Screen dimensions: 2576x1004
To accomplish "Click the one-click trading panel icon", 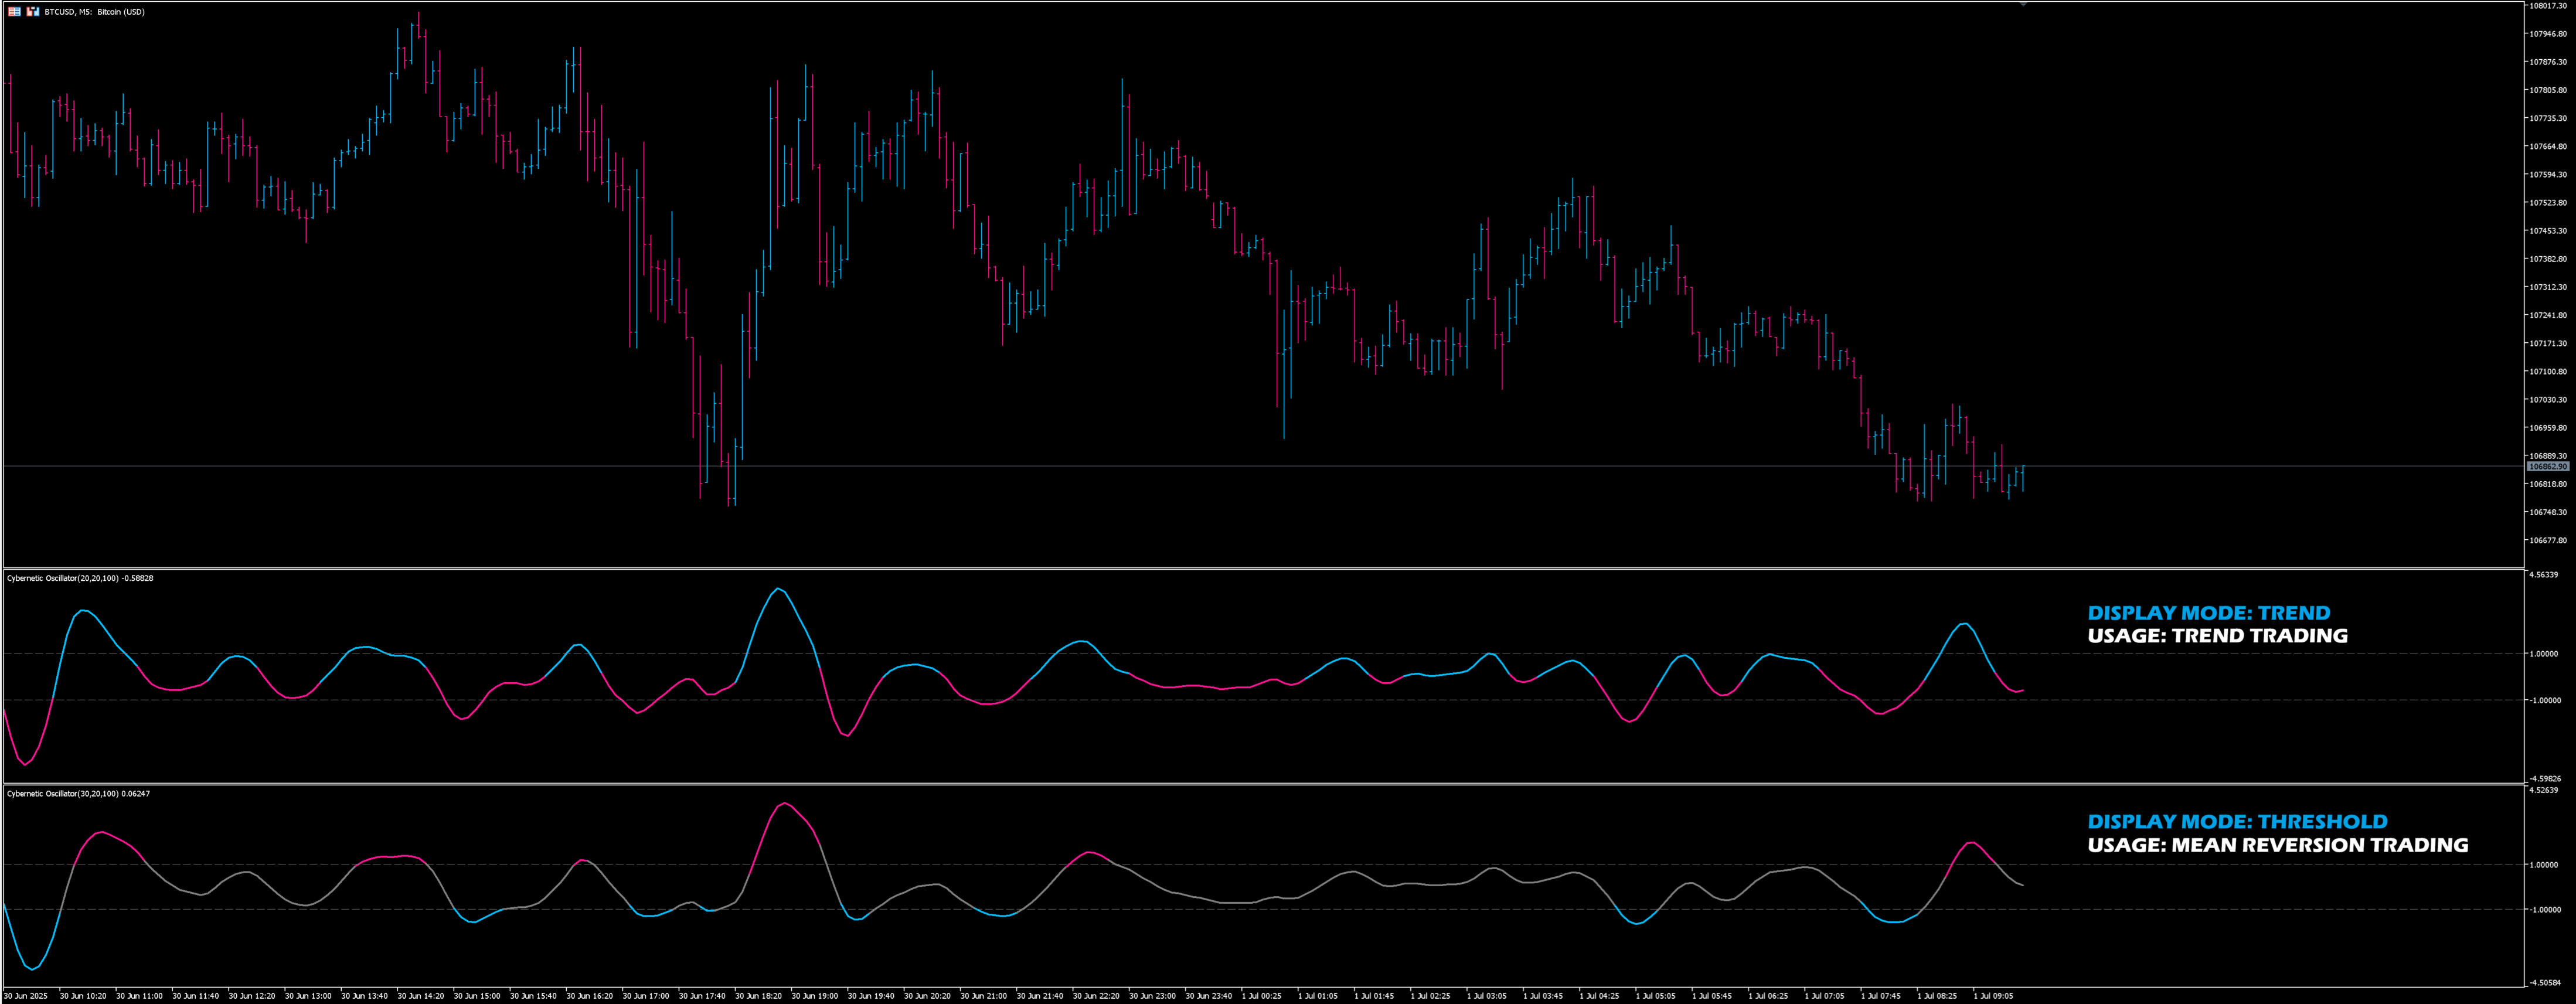I will pos(33,12).
